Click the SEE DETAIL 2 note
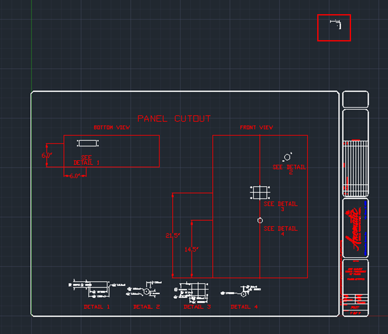388x334 pixels. (289, 169)
